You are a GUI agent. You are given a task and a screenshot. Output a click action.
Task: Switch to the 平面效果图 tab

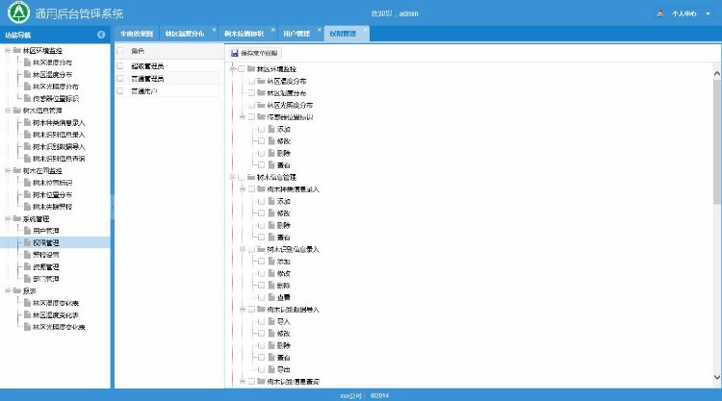[137, 34]
